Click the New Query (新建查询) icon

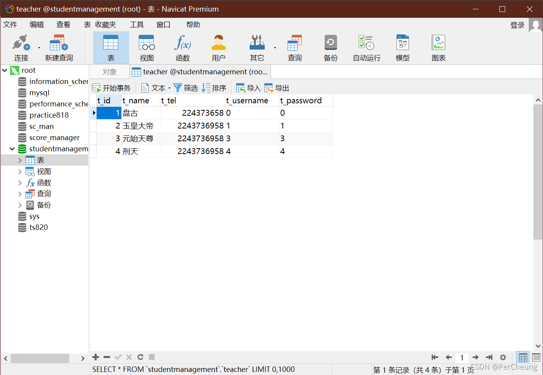point(59,48)
